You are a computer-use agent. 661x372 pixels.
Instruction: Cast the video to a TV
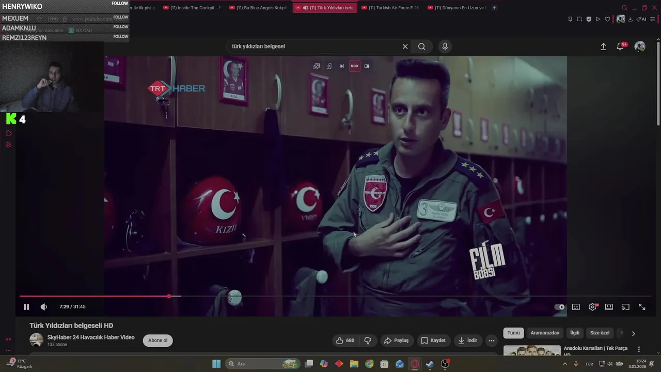[625, 307]
